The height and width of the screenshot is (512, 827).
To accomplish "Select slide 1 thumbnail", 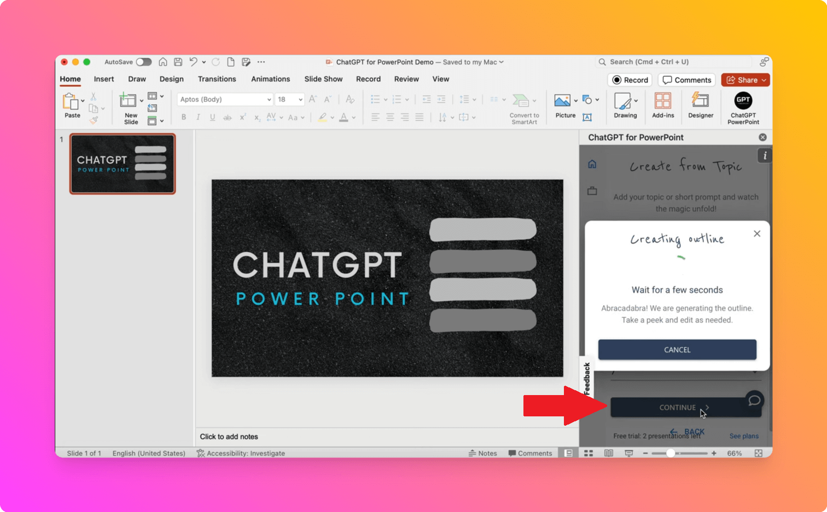I will tap(122, 164).
